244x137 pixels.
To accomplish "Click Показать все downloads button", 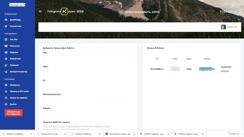I will point(234,134).
